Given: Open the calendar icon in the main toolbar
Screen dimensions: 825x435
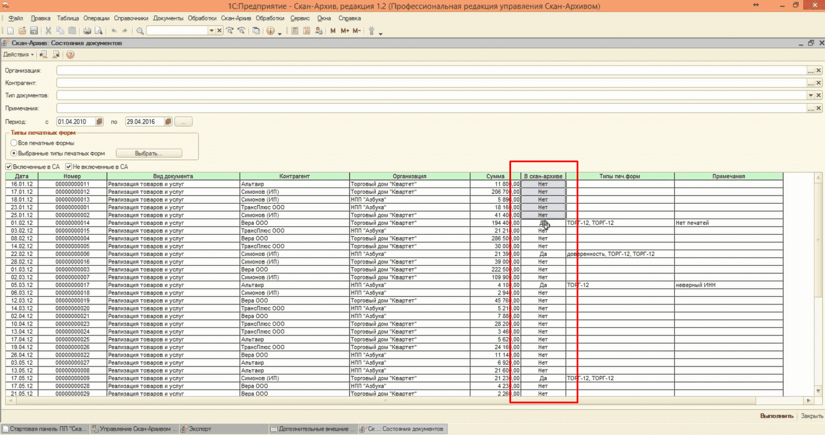Looking at the screenshot, I should point(306,30).
